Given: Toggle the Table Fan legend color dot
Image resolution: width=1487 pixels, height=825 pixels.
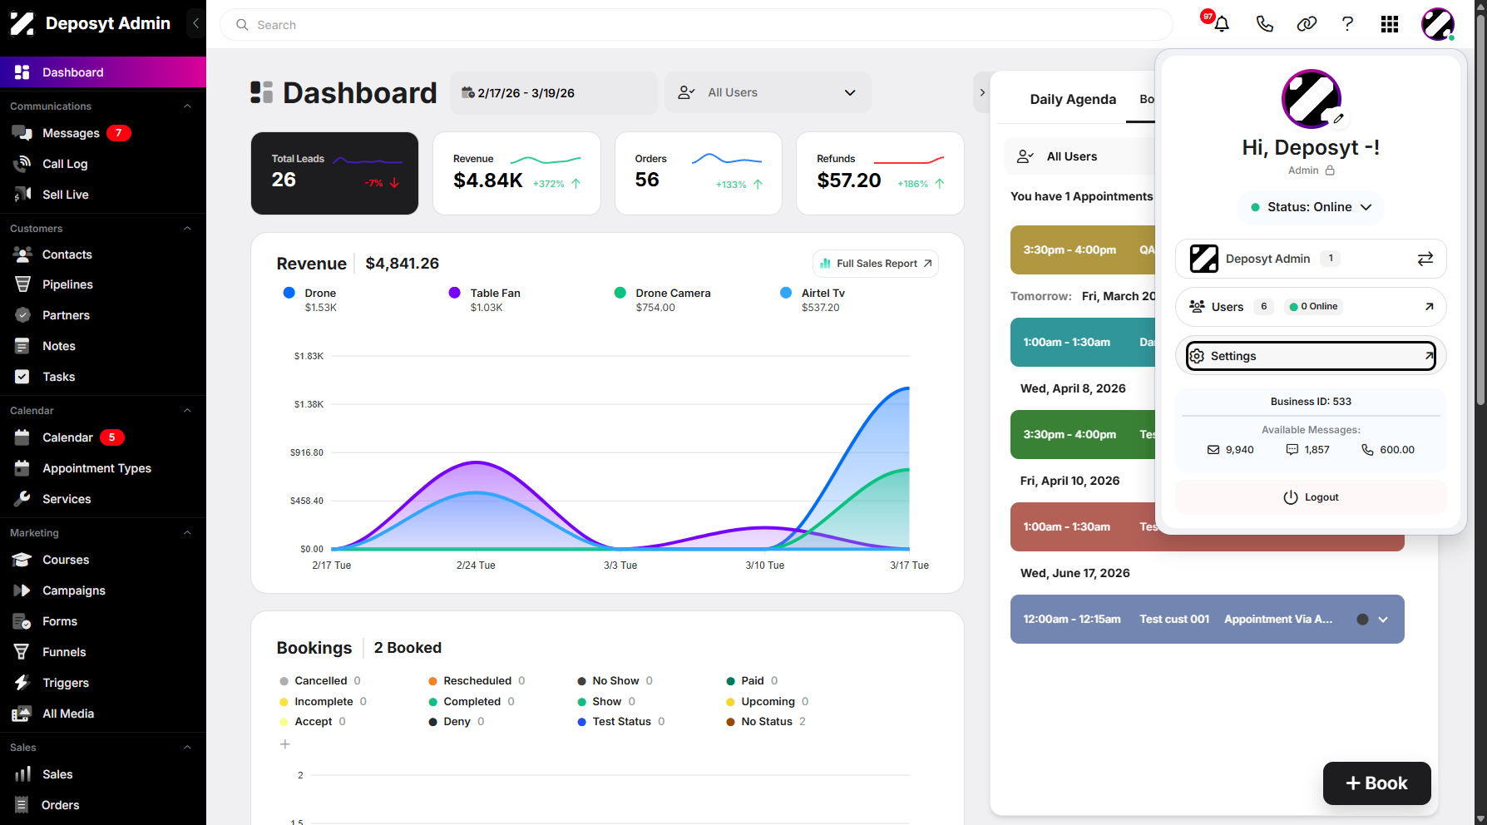Looking at the screenshot, I should 455,293.
